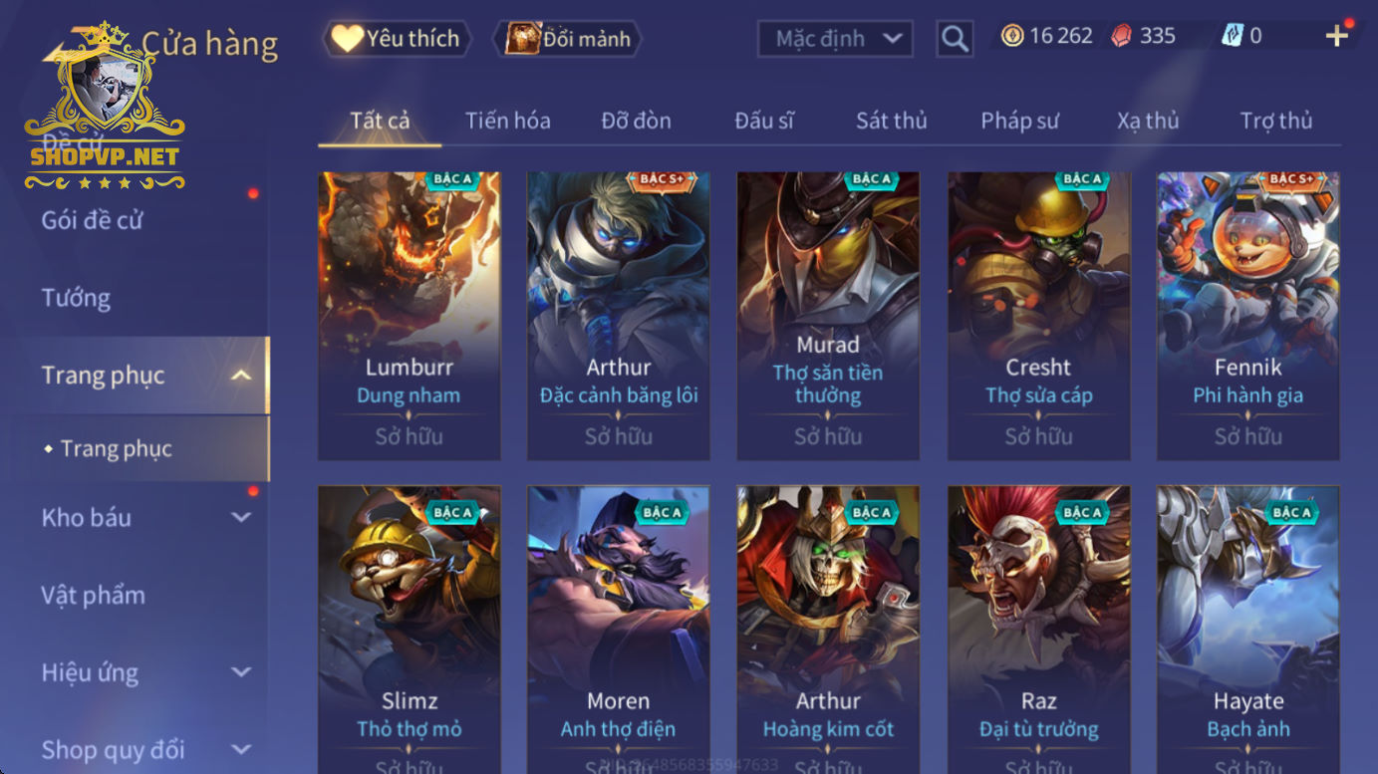Click the red ruby currency icon
The width and height of the screenshot is (1378, 774).
[1122, 36]
